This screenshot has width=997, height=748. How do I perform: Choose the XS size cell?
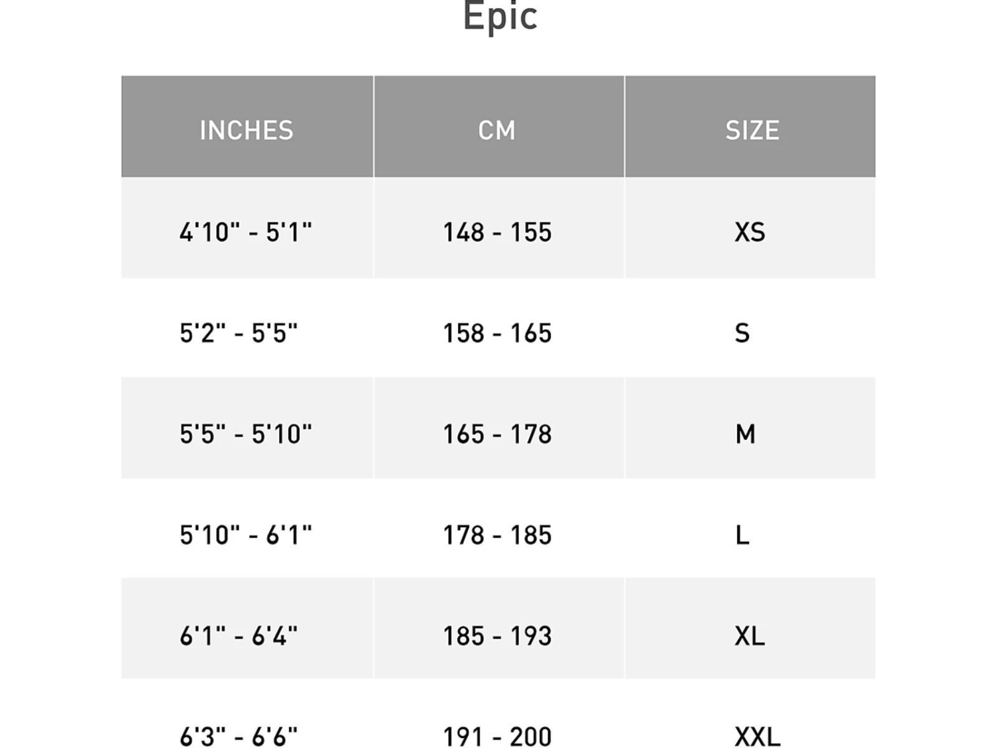pyautogui.click(x=750, y=232)
